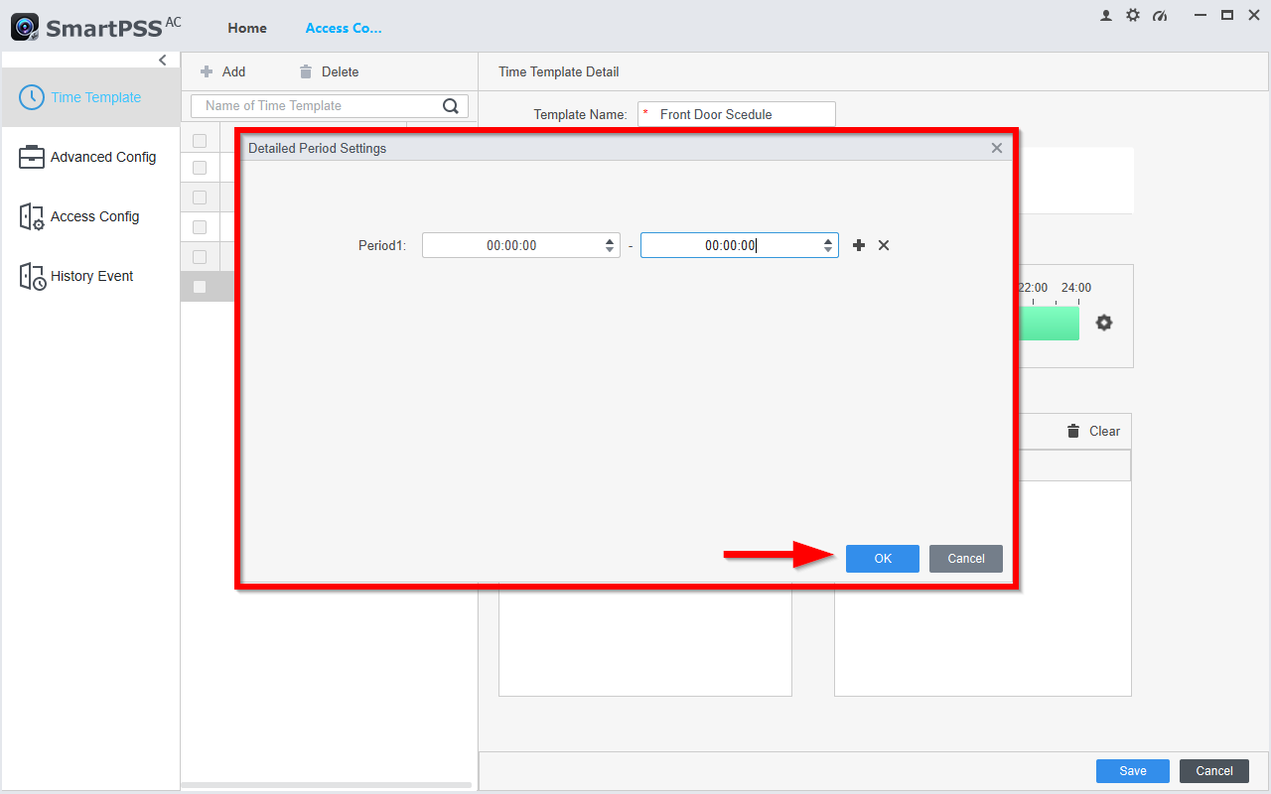
Task: Click Save at the bottom right
Action: (1132, 771)
